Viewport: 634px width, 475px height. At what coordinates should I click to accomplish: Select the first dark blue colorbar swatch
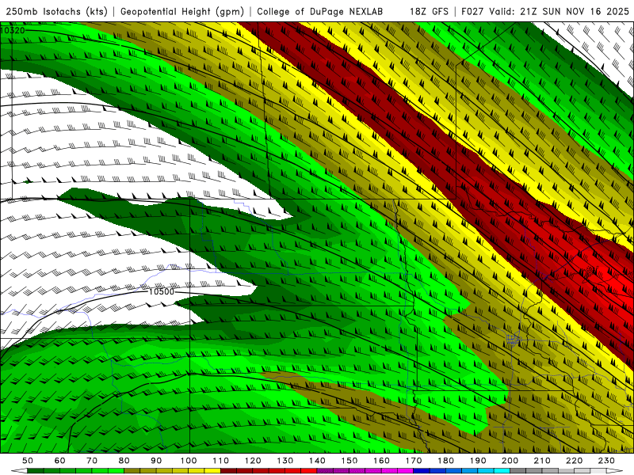422,471
